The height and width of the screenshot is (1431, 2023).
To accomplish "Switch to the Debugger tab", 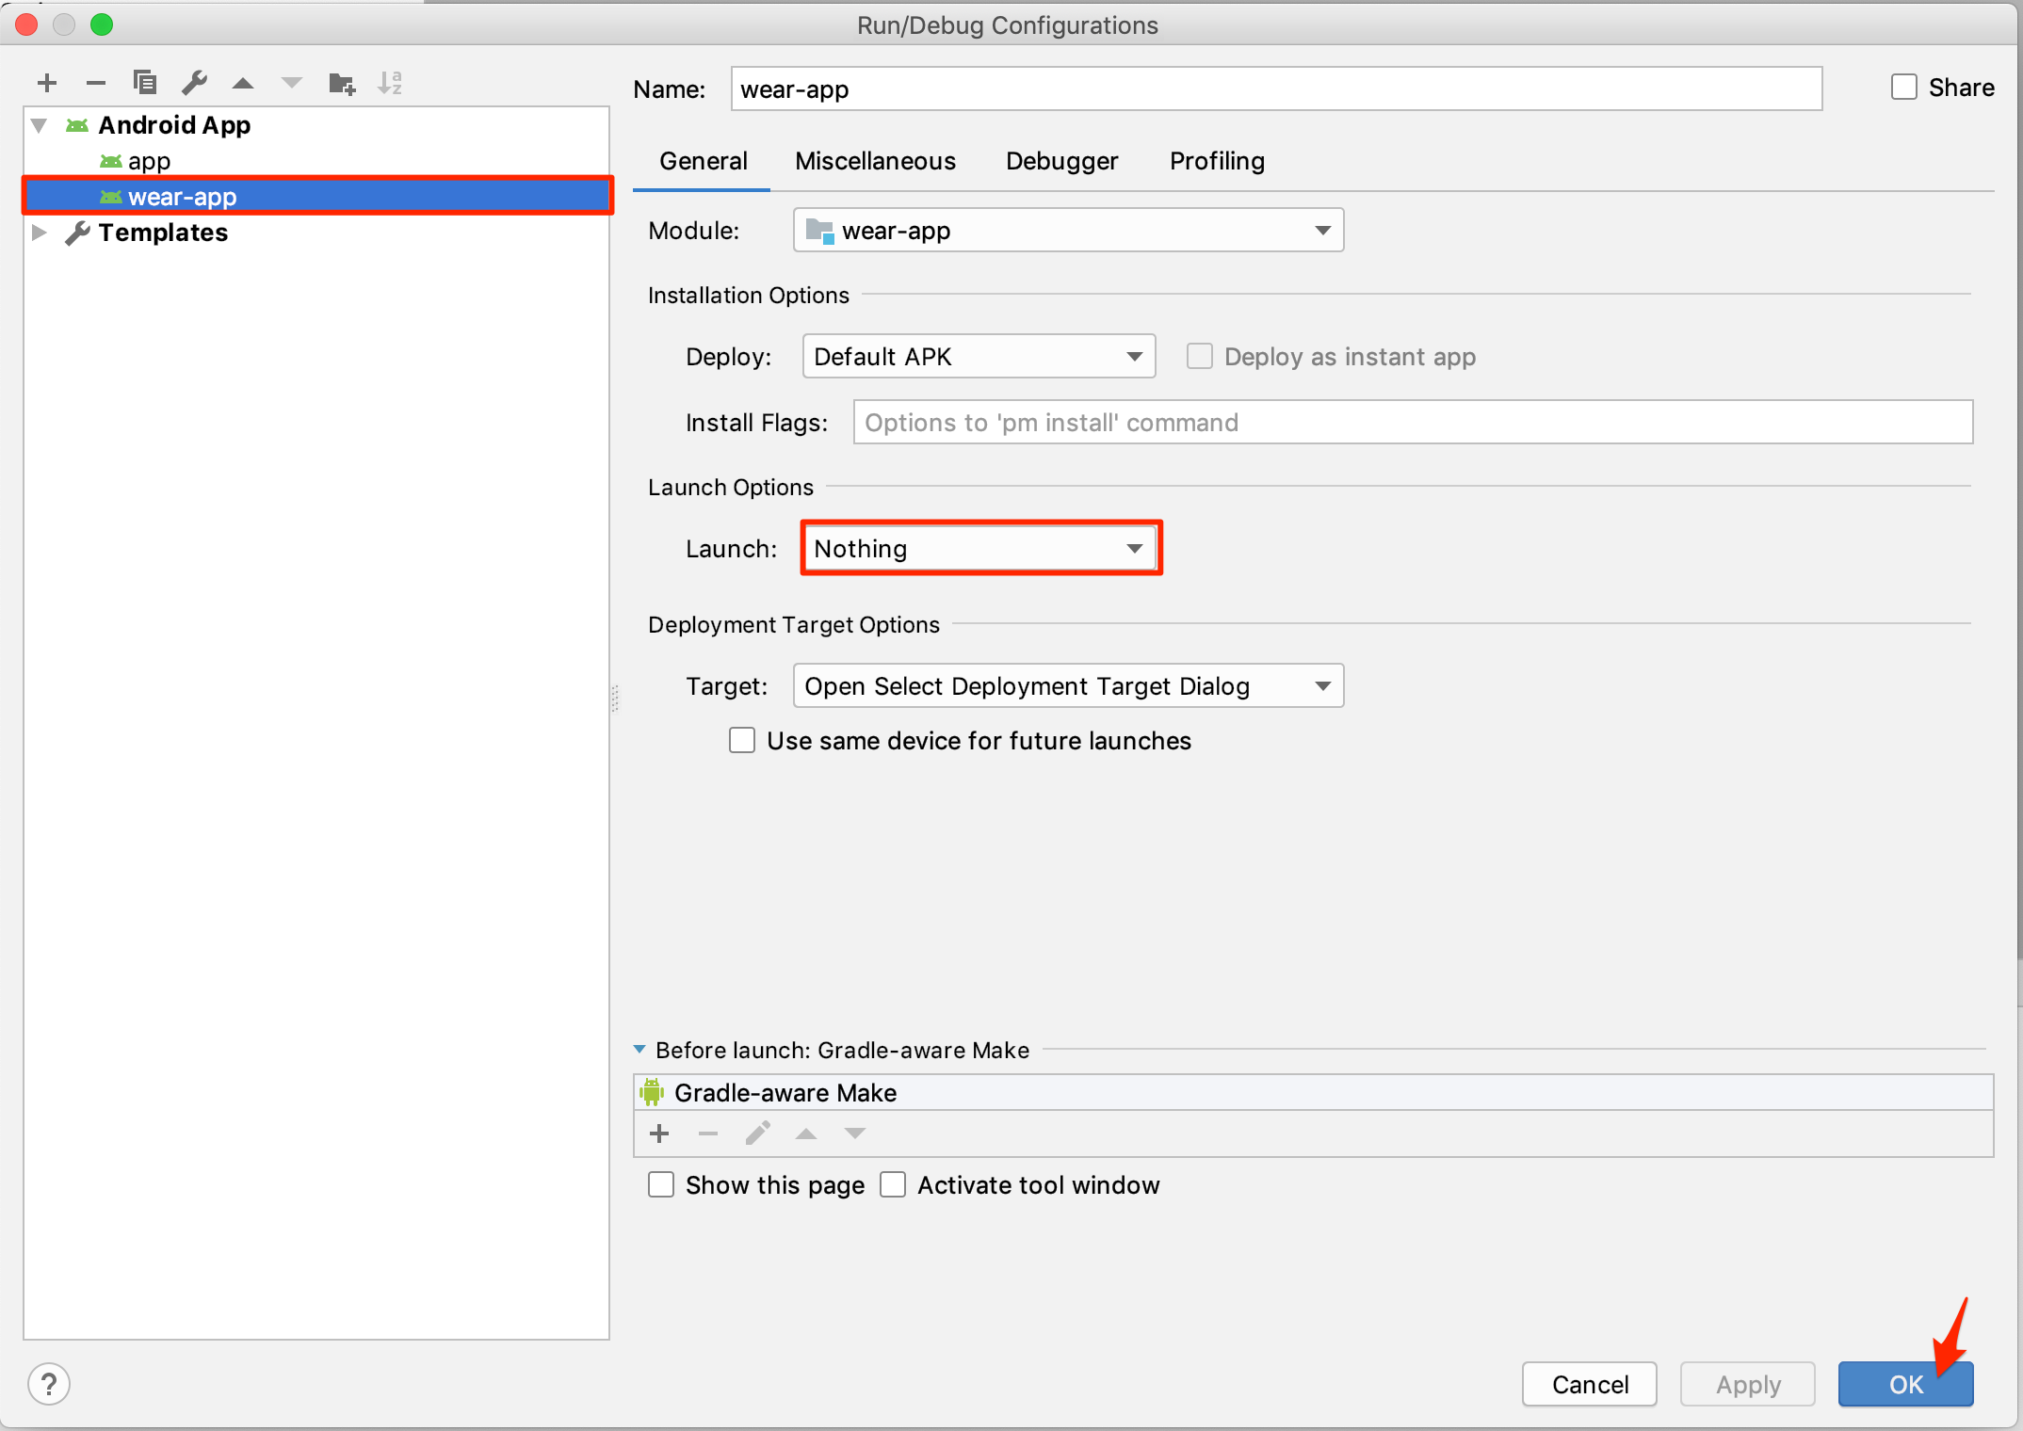I will (1061, 161).
